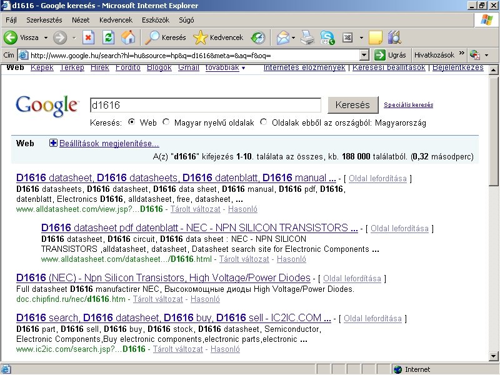Click the Google logo

click(x=47, y=106)
